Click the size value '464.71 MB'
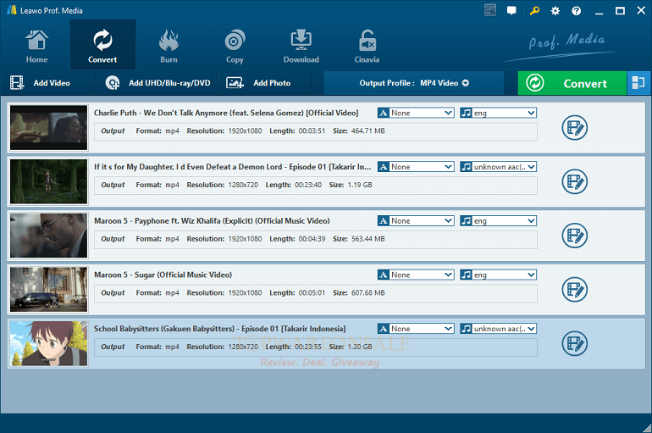The height and width of the screenshot is (433, 652). click(368, 131)
